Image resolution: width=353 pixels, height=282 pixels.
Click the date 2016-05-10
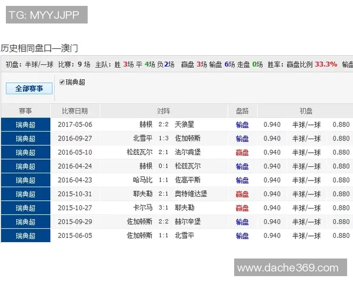[x=75, y=153]
